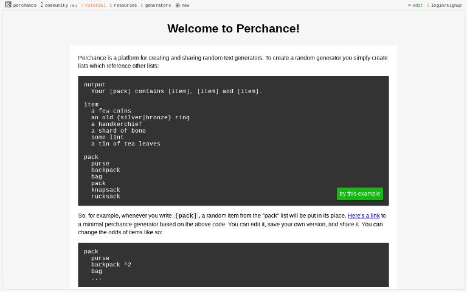467x292 pixels.
Task: Open the resources nav item
Action: point(125,5)
